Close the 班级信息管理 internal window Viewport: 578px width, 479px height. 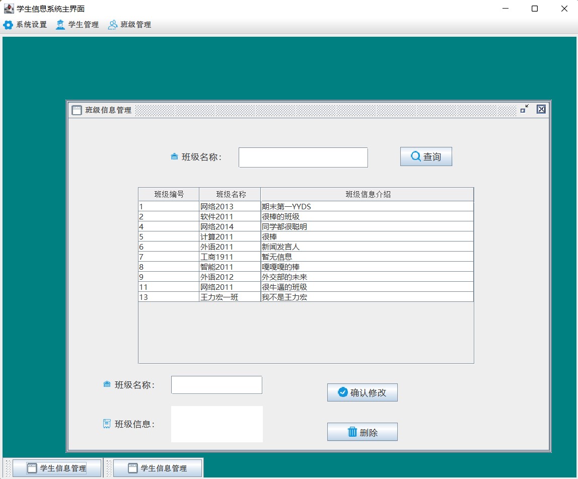pos(541,109)
